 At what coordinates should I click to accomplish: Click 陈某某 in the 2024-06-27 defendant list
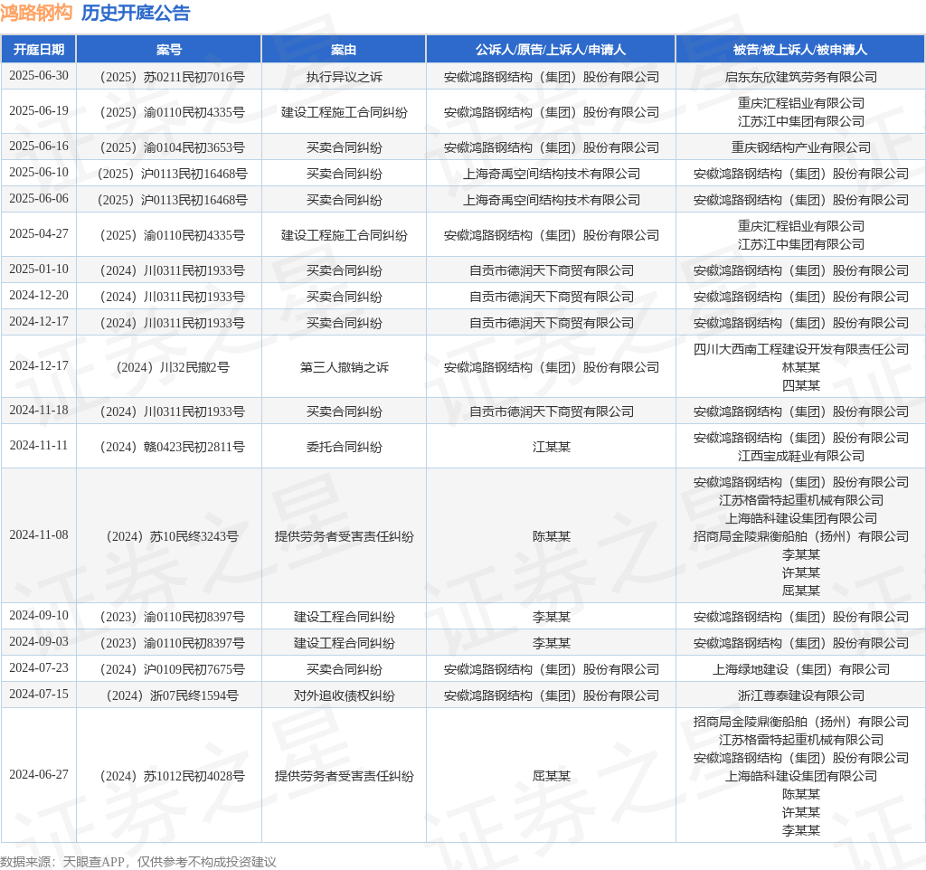(x=801, y=794)
